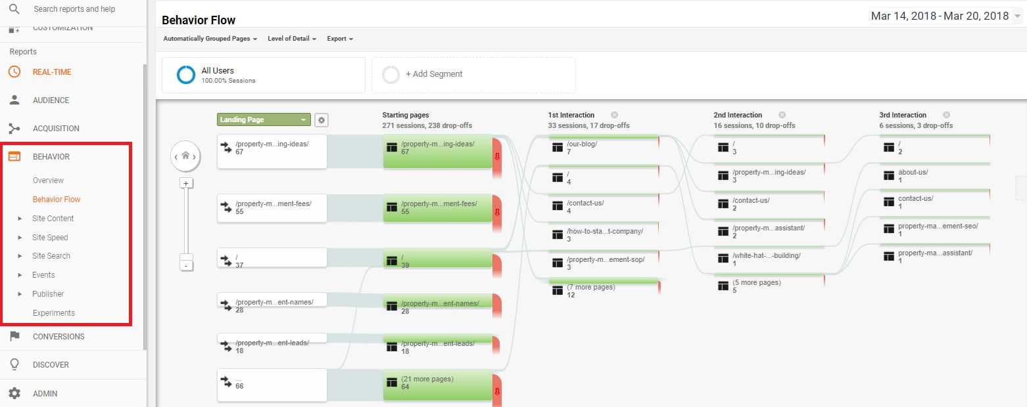Image resolution: width=1027 pixels, height=407 pixels.
Task: Open the Export menu
Action: (340, 39)
